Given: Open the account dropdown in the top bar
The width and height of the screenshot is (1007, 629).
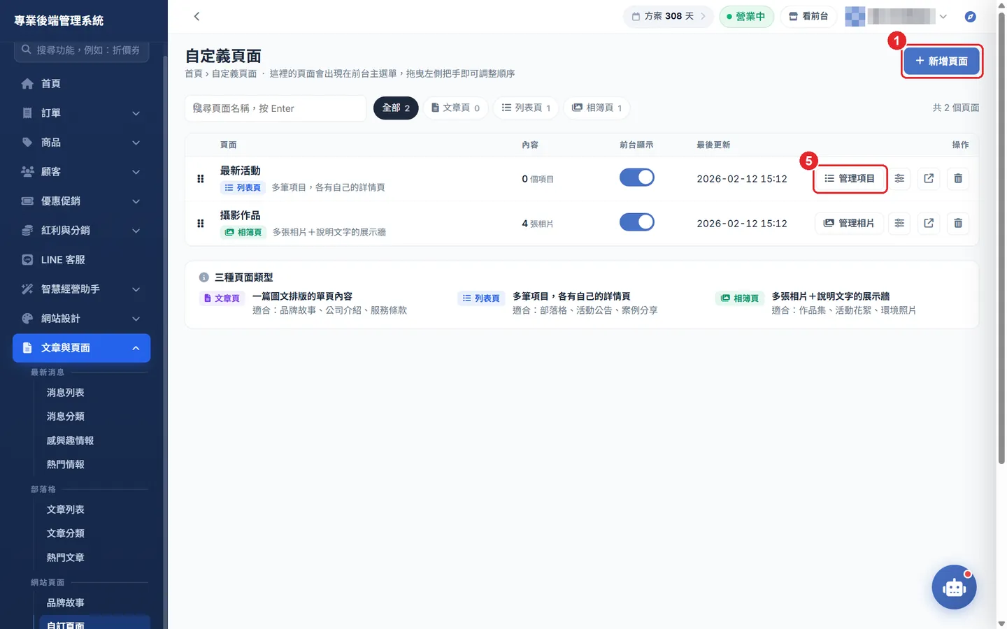Looking at the screenshot, I should (x=897, y=17).
